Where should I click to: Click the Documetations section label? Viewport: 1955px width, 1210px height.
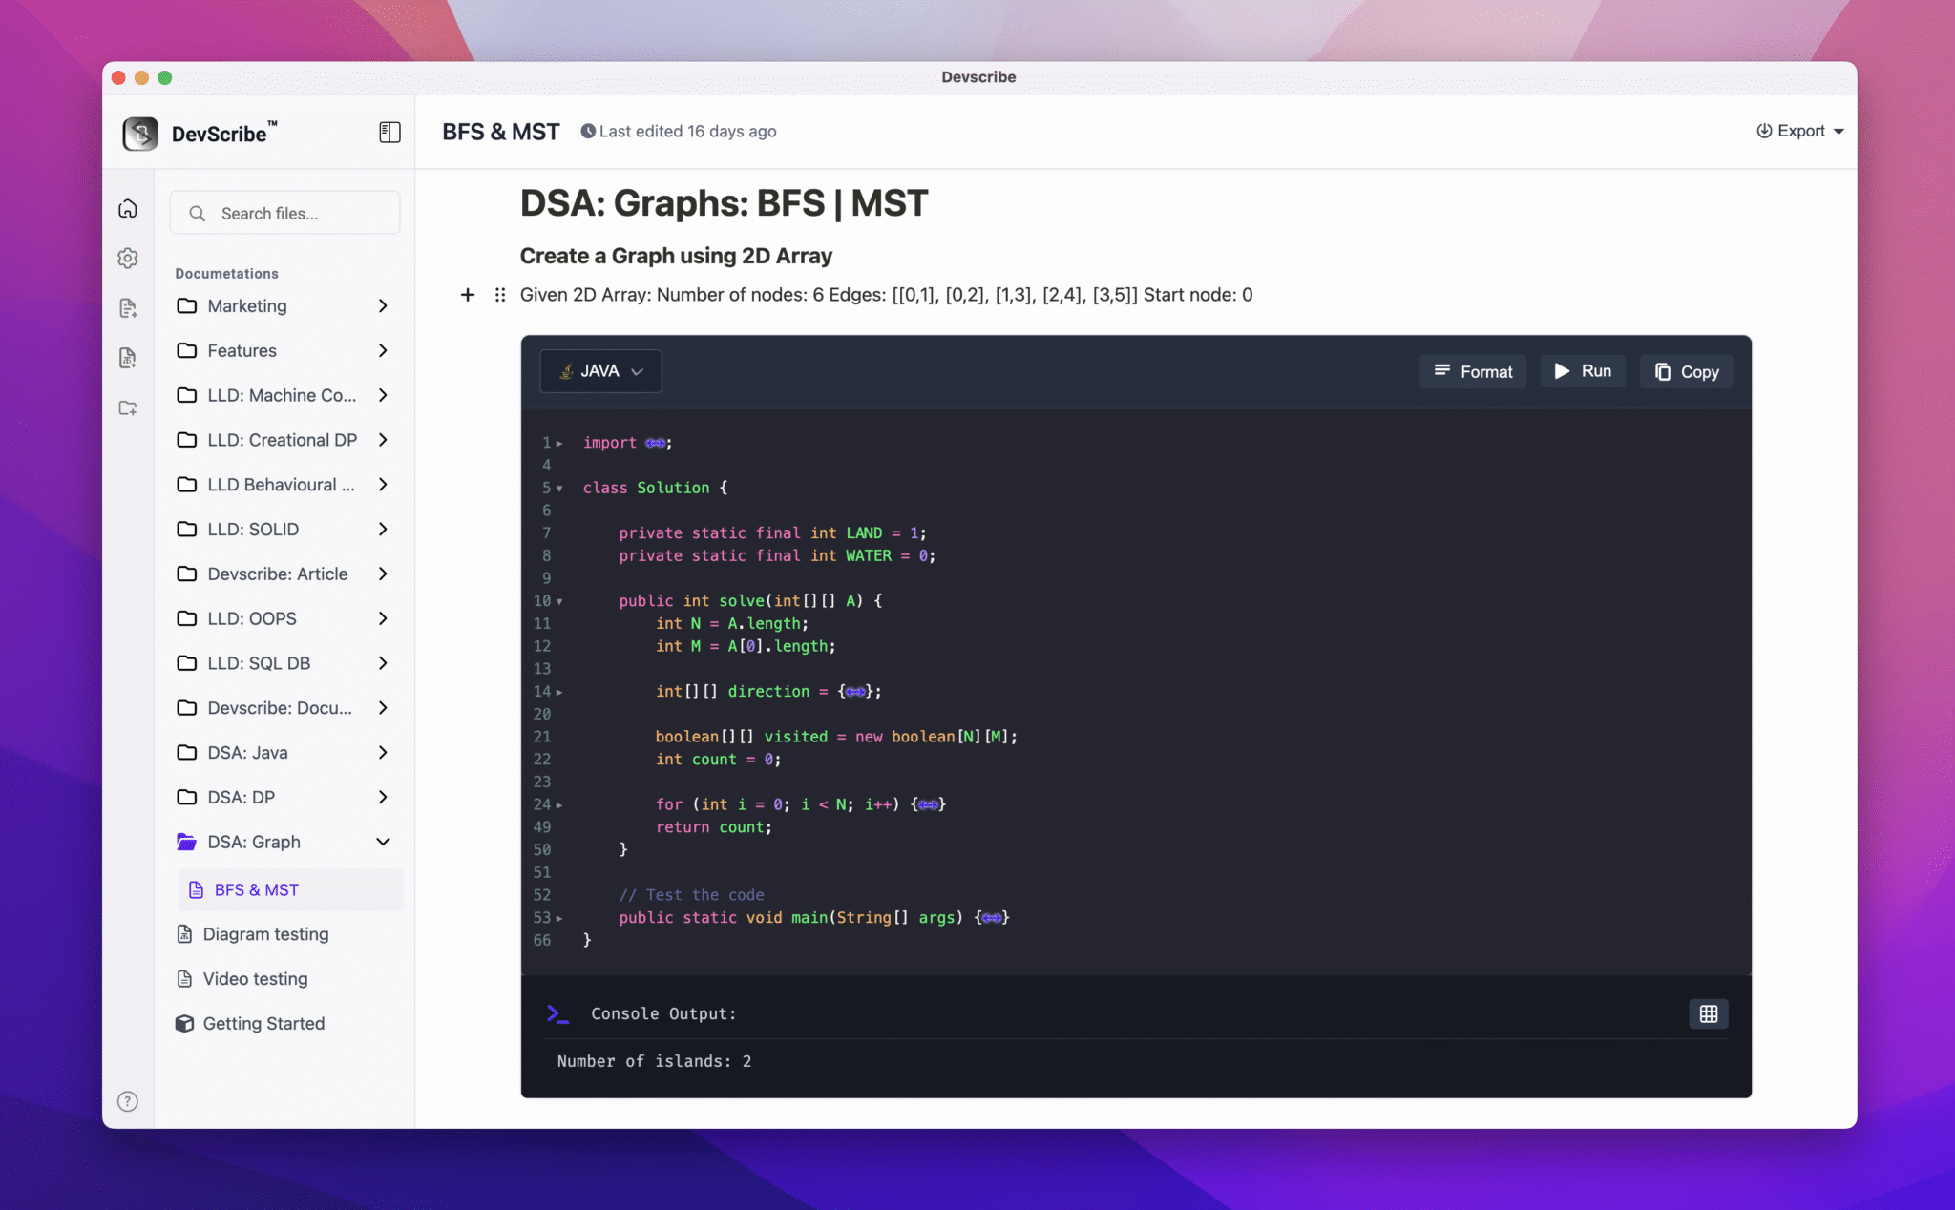tap(226, 273)
